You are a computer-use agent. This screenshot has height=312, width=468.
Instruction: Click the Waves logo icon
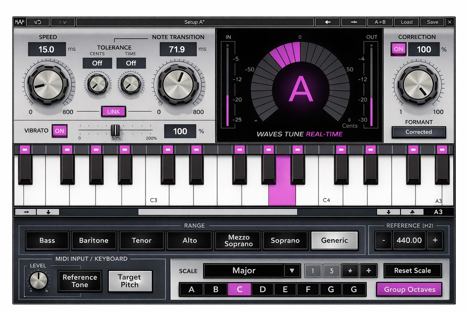click(20, 22)
